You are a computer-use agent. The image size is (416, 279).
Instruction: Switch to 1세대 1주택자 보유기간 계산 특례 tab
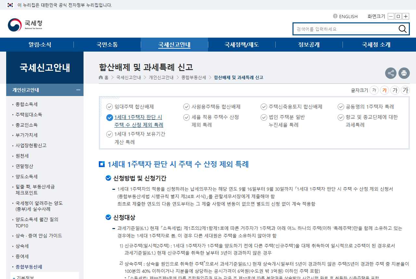click(136, 138)
